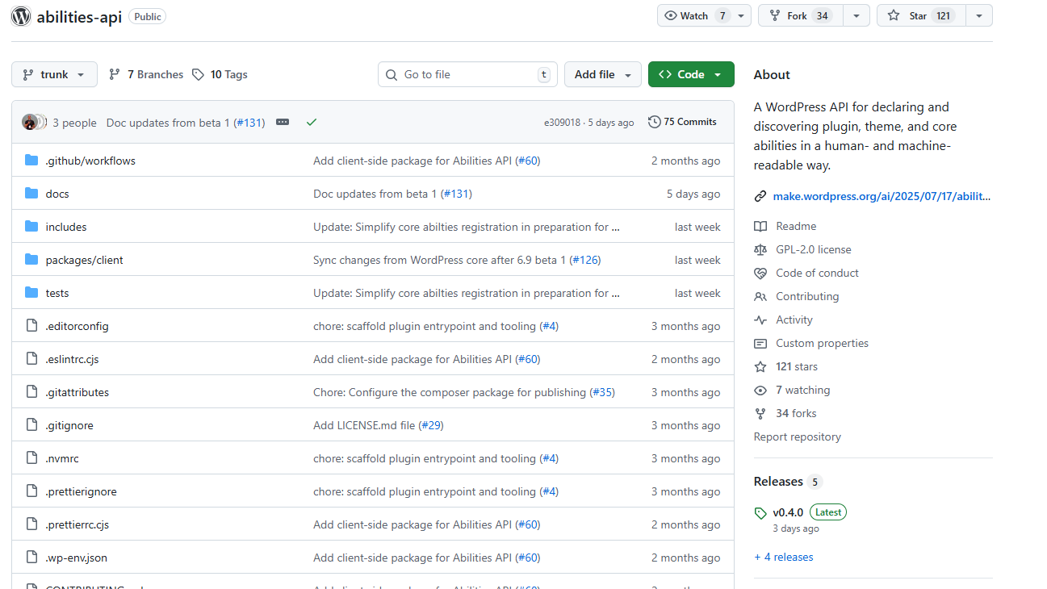View the 10 Tags list
Screen dimensions: 1047x589
pos(220,74)
